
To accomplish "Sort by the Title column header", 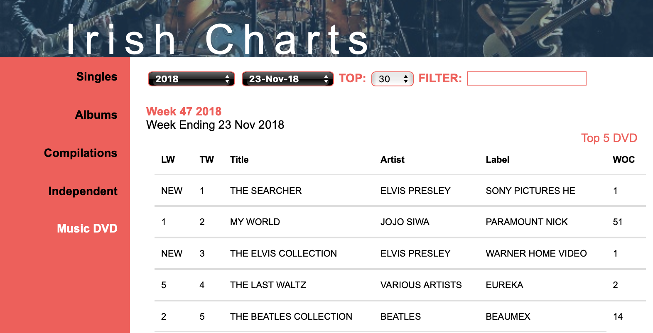I will pos(239,159).
